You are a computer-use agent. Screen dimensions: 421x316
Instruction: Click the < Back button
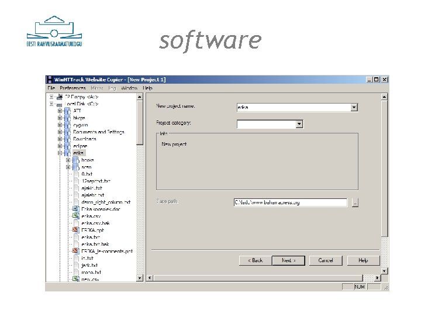[256, 260]
